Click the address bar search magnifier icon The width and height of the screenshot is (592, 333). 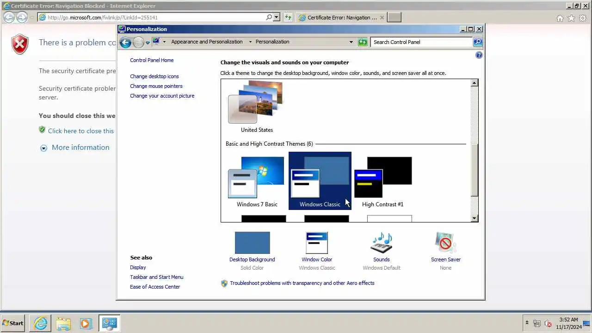tap(269, 18)
